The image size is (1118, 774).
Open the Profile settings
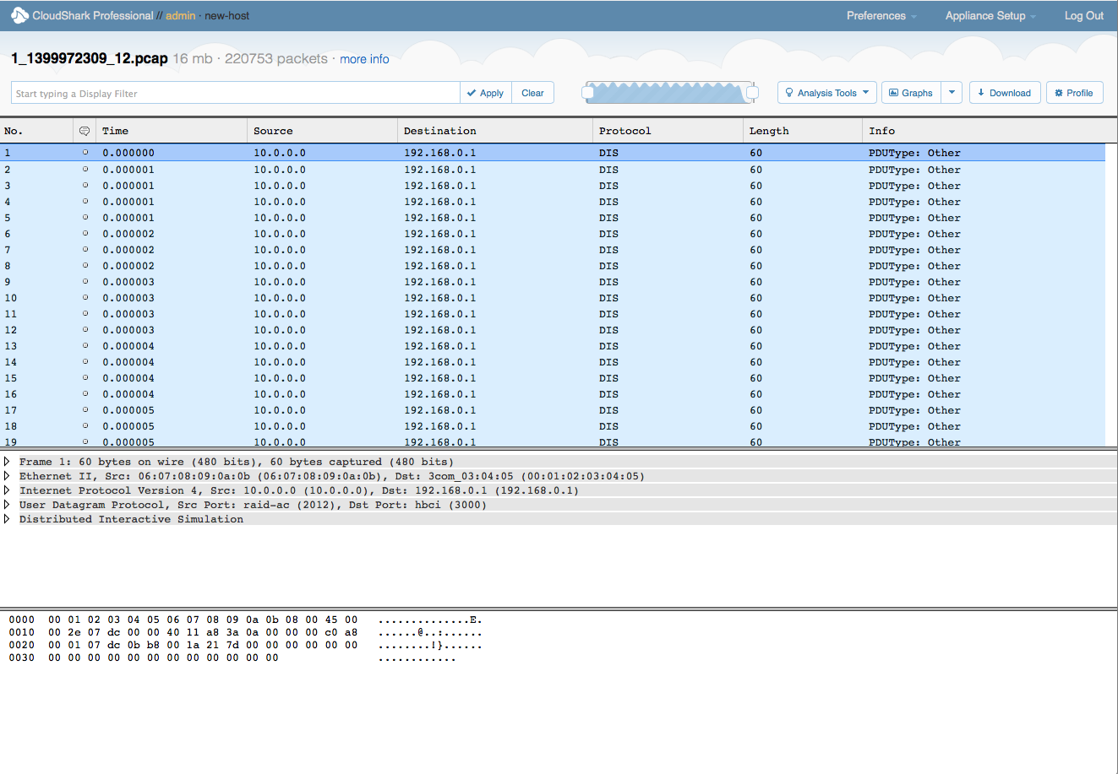click(1074, 93)
